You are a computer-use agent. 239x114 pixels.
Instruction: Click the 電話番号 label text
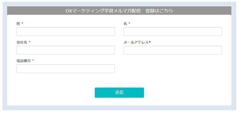tap(24, 61)
